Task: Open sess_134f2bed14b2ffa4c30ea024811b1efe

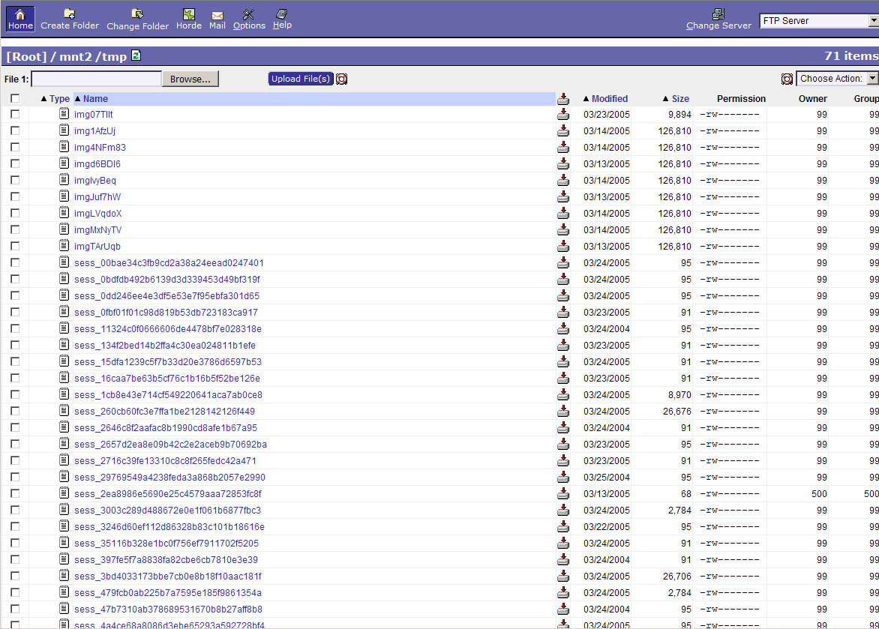Action: click(165, 346)
